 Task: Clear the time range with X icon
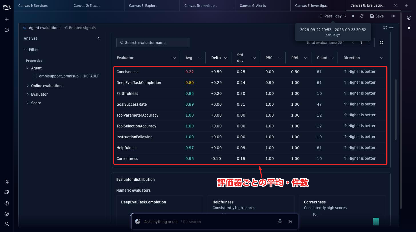click(353, 16)
